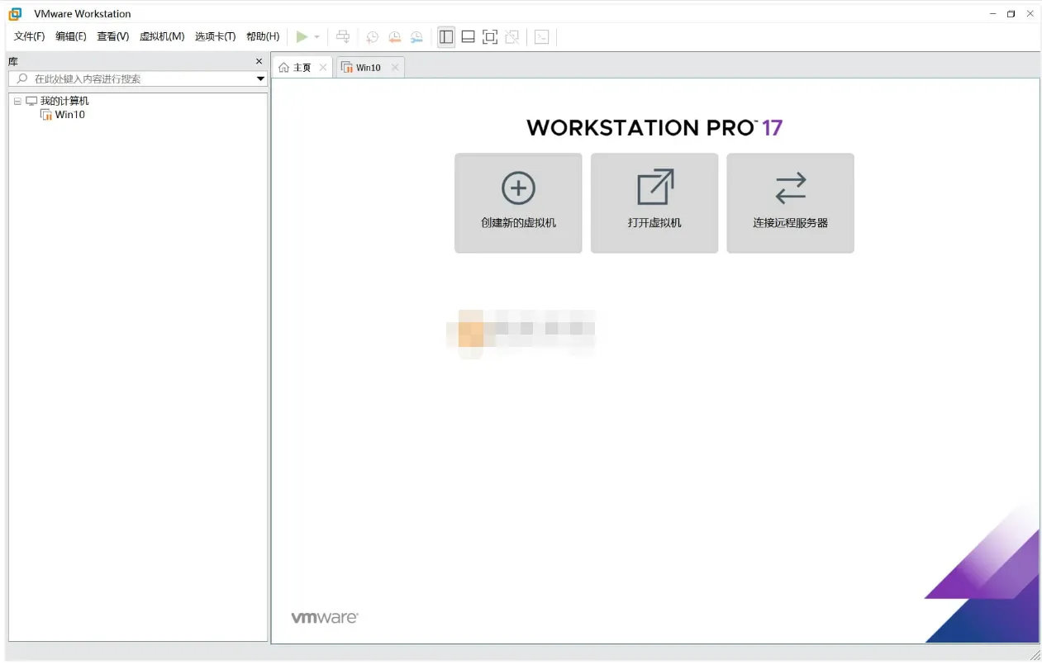Power on the virtual machine
Image resolution: width=1042 pixels, height=665 pixels.
[302, 36]
